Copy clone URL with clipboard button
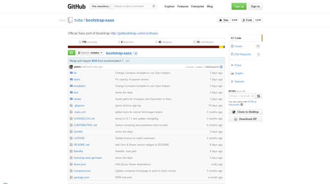 click(x=259, y=96)
